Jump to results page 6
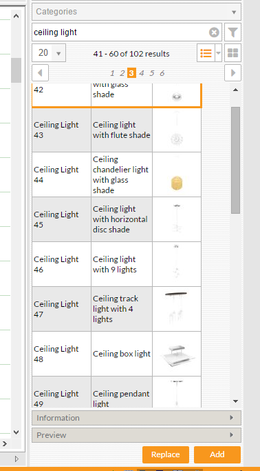 tap(162, 73)
